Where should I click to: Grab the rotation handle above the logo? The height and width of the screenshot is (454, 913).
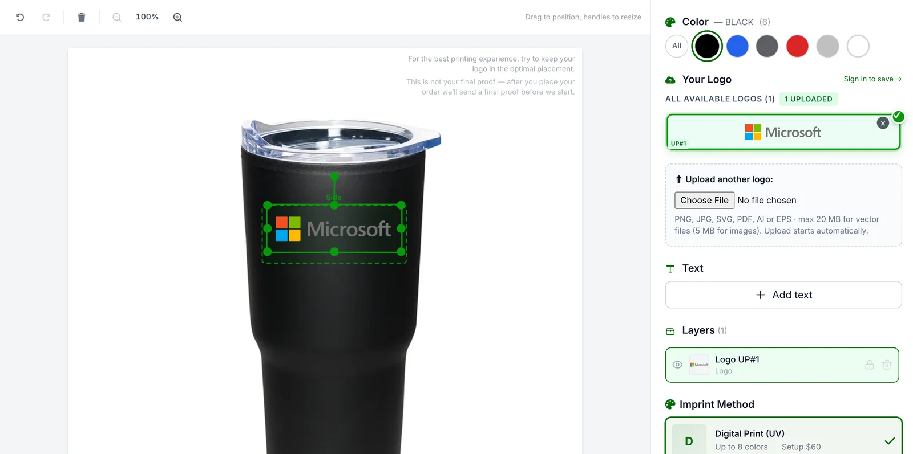tap(334, 176)
